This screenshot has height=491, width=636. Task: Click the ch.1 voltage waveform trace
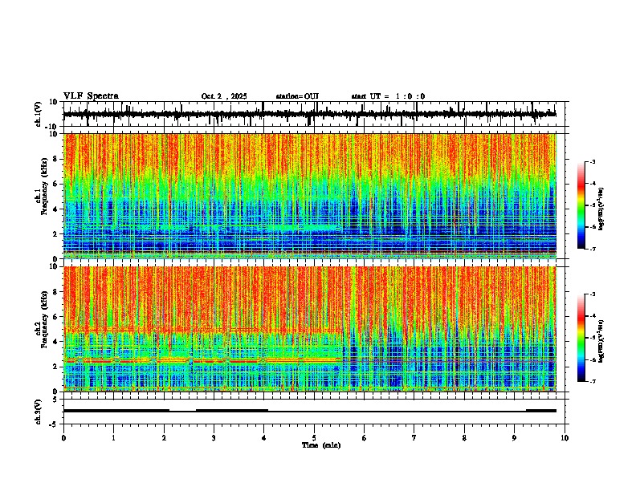tap(309, 114)
